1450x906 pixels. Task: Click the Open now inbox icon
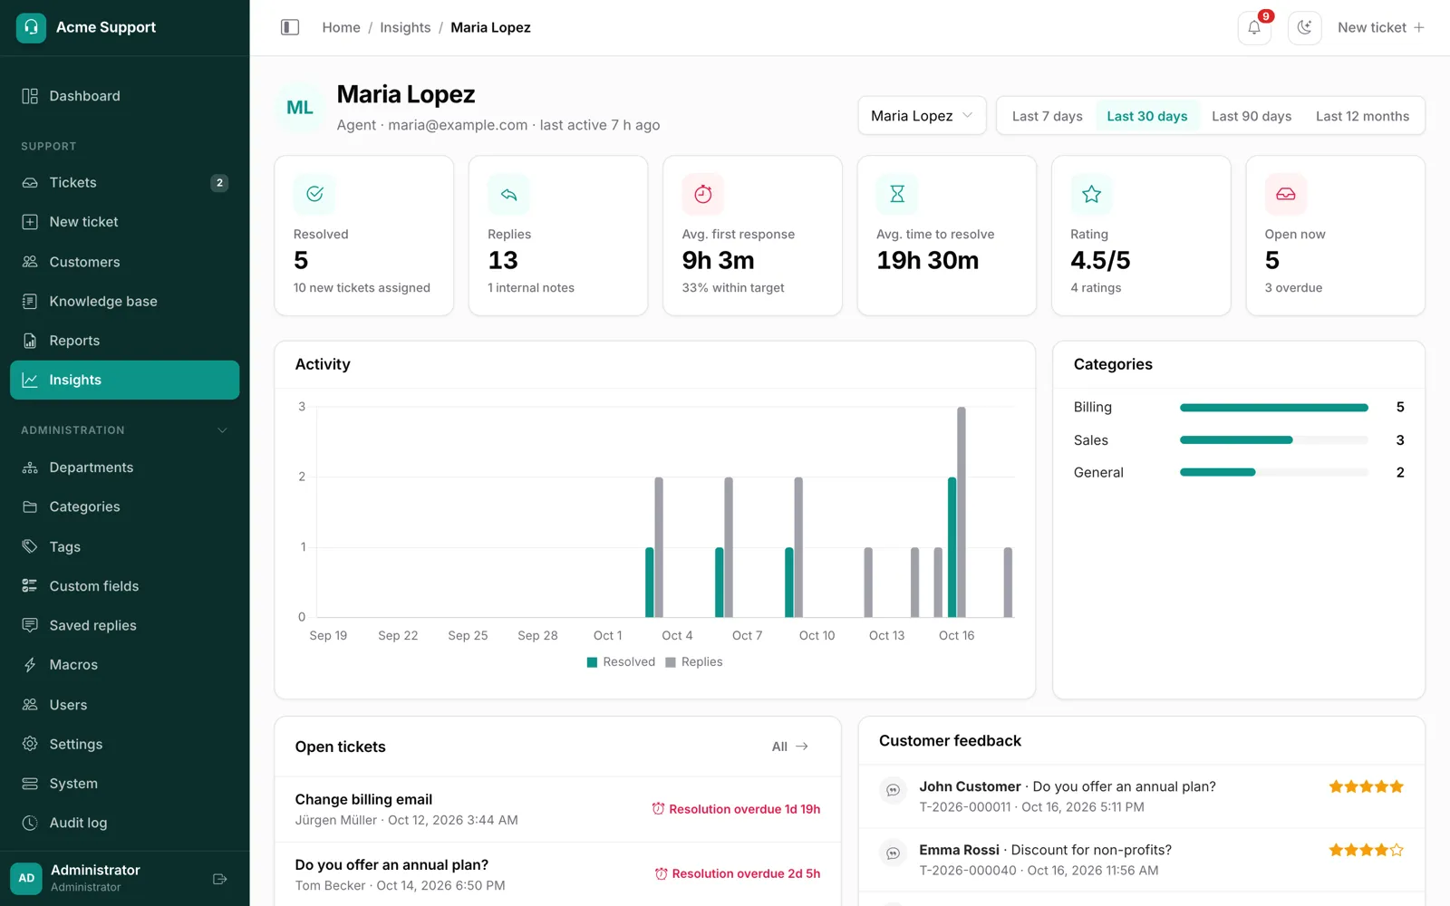tap(1286, 194)
